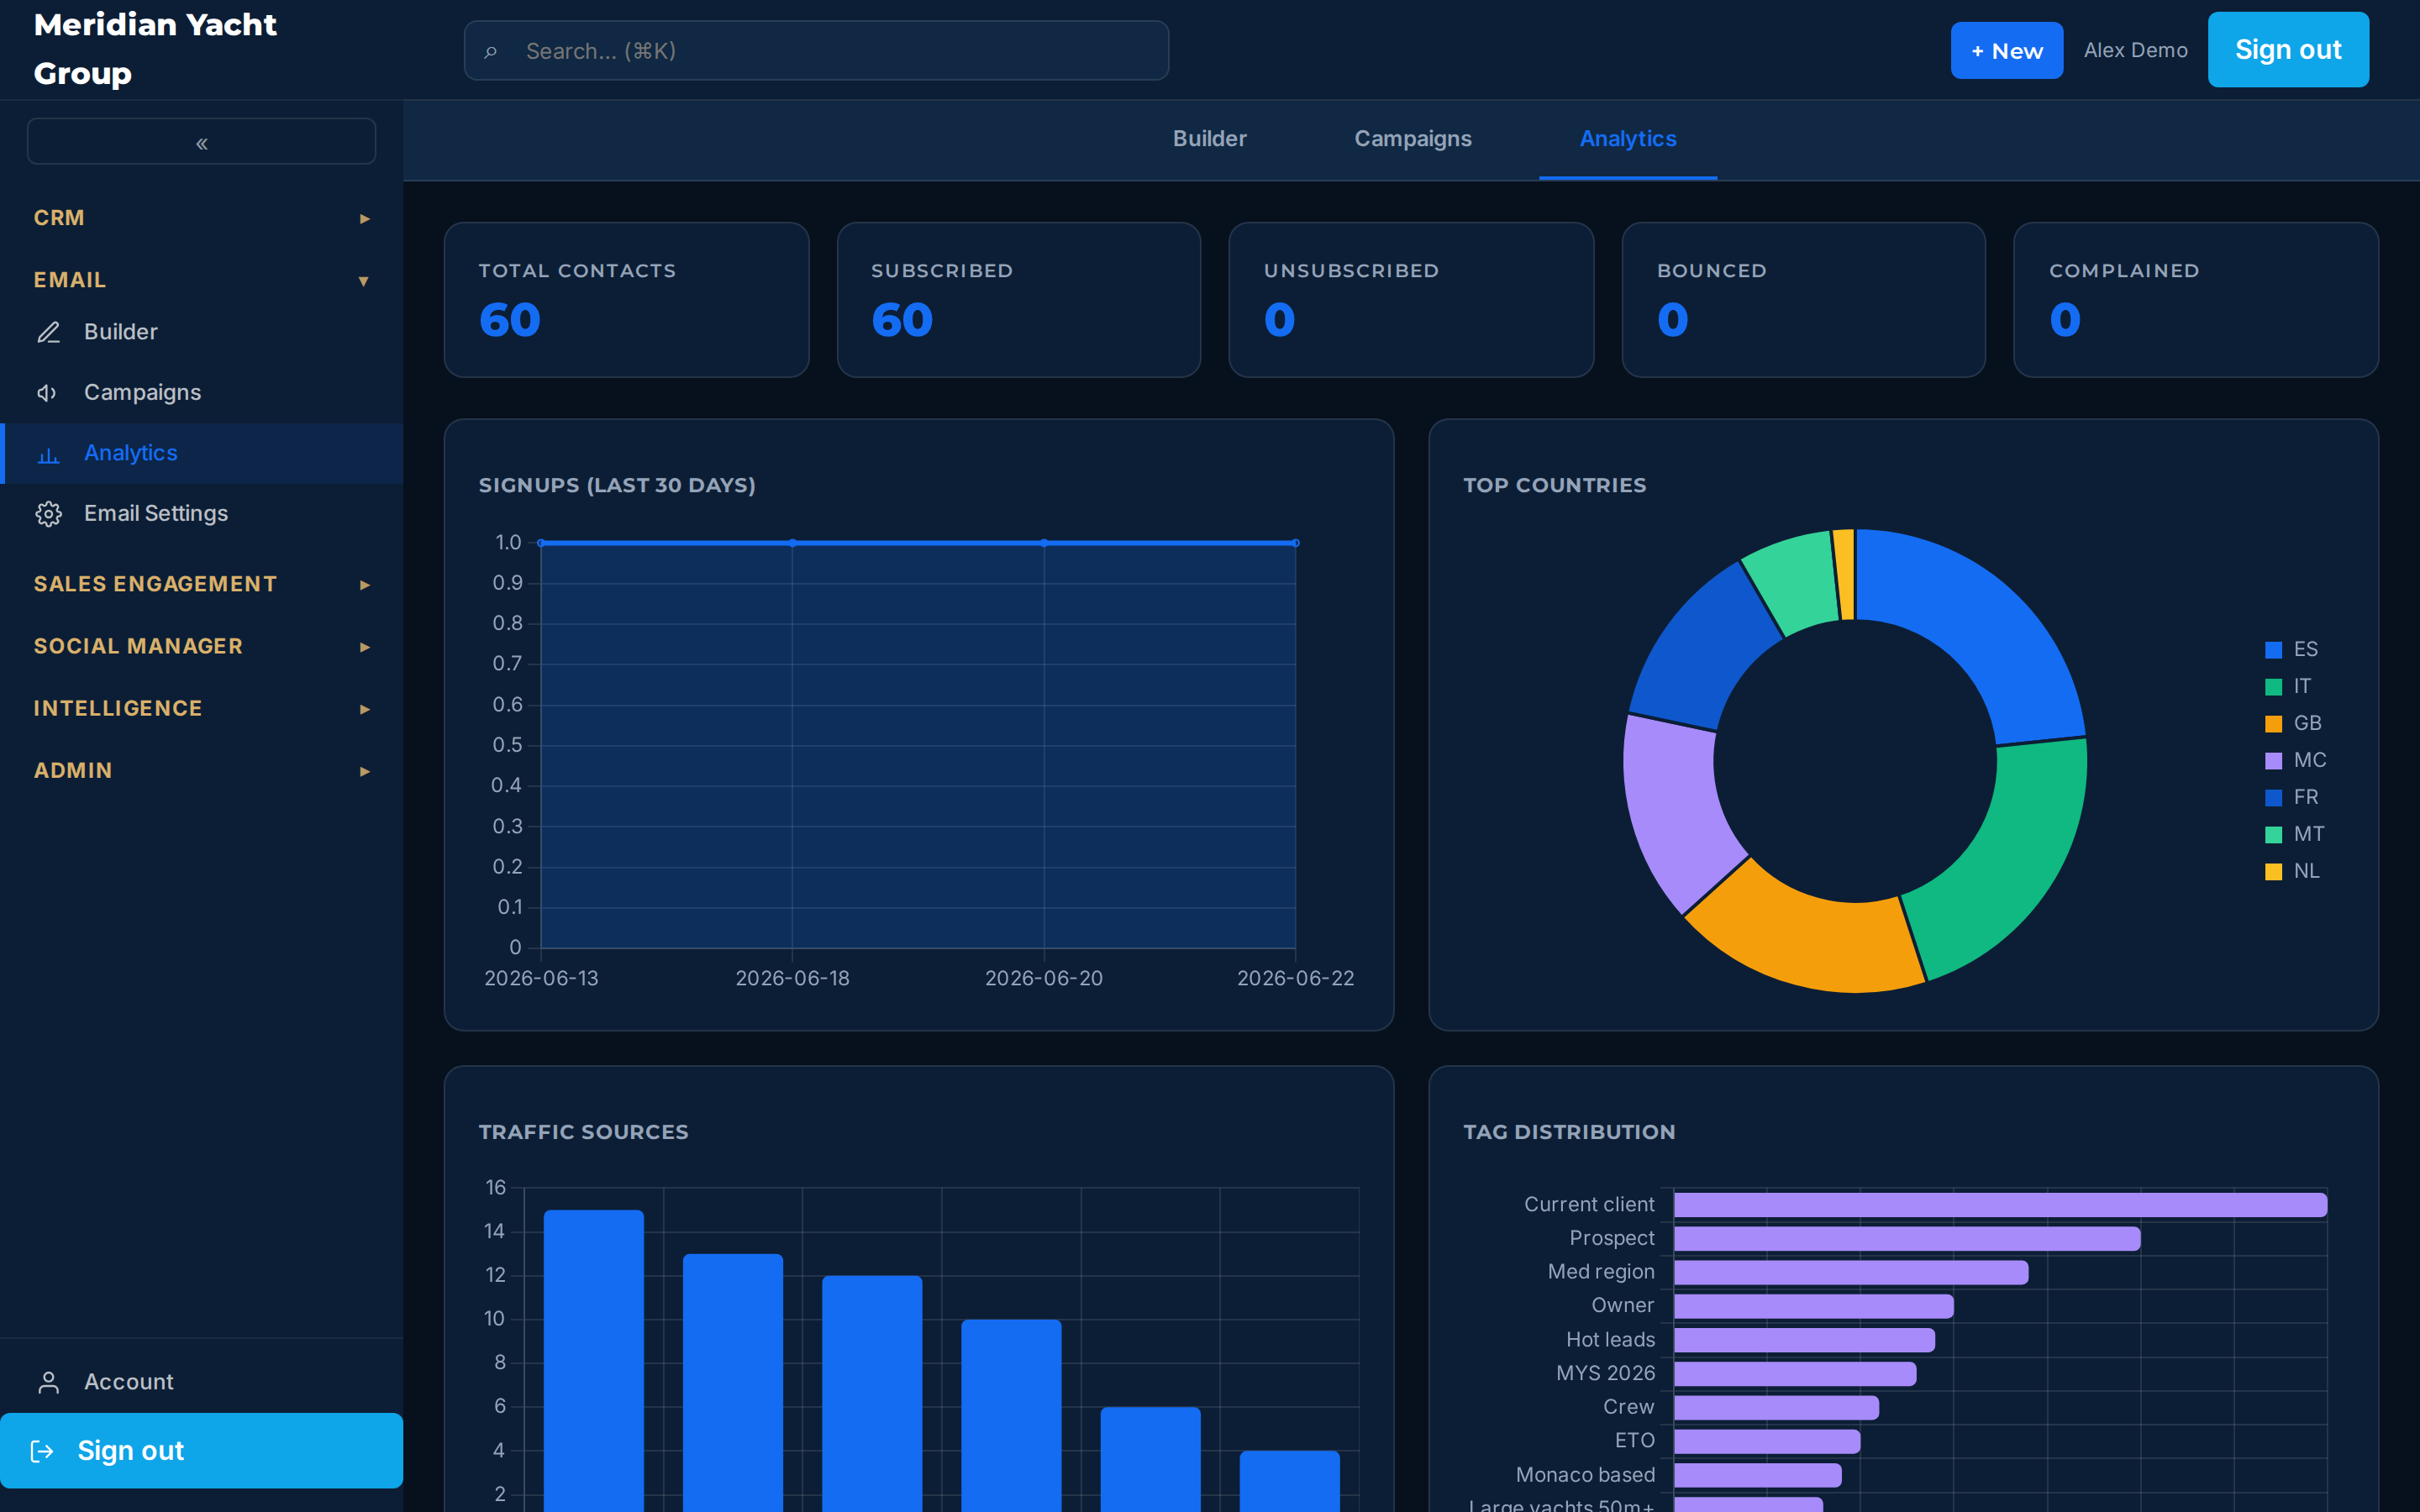Click the 2026-06-18 data point on Signups chart
Viewport: 2420px width, 1512px height.
793,543
